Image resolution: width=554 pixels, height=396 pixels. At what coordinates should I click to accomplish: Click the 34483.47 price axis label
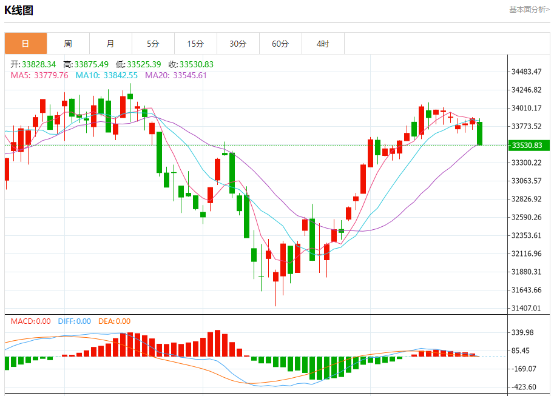pyautogui.click(x=527, y=72)
